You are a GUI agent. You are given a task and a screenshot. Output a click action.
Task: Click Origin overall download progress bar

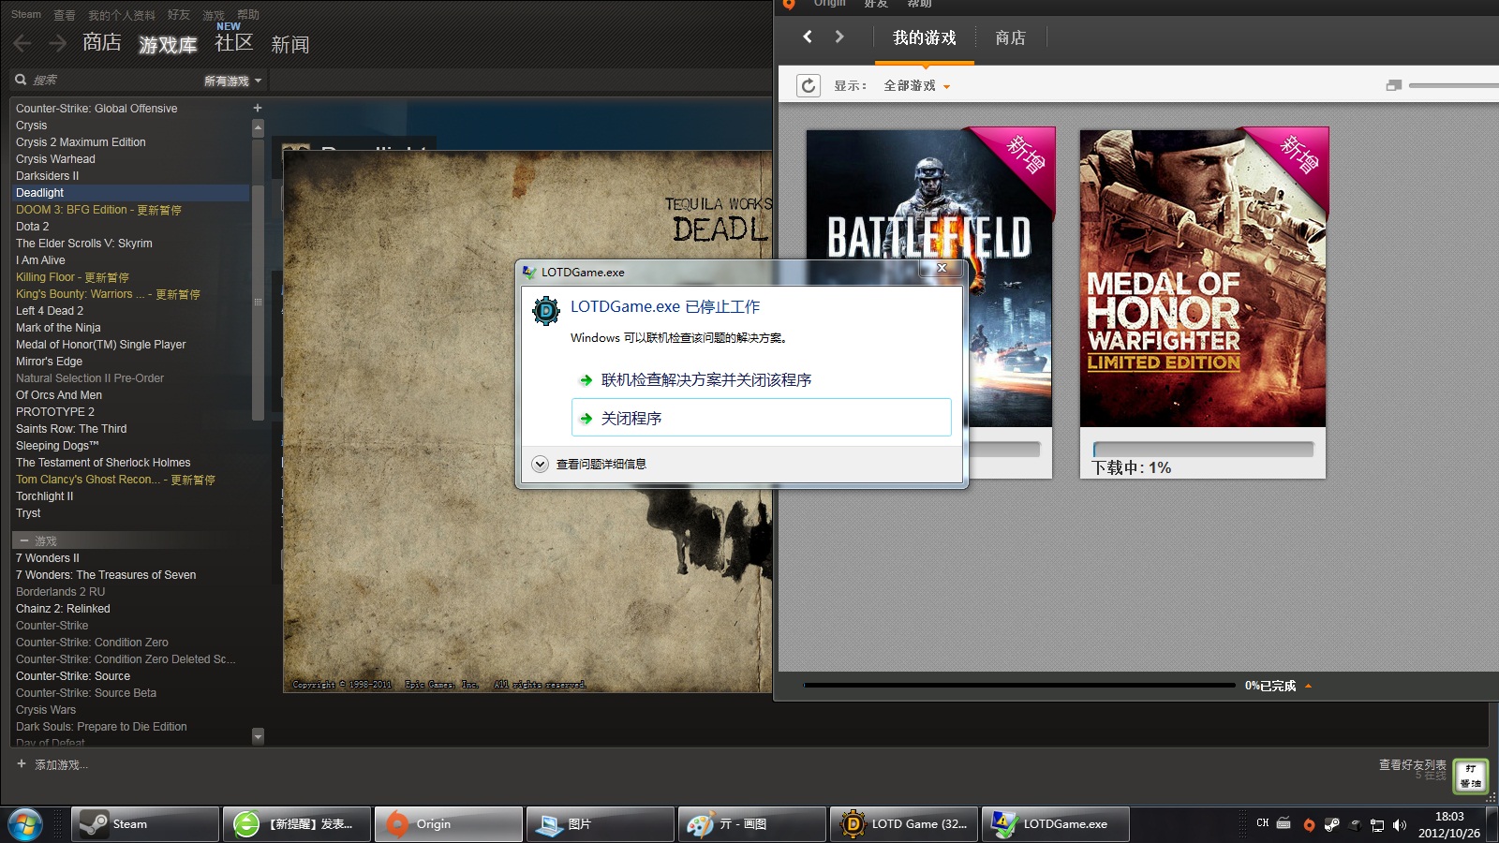click(x=1018, y=686)
